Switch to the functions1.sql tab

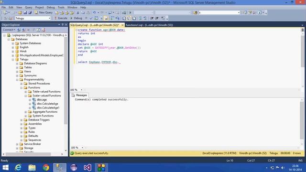click(x=149, y=25)
